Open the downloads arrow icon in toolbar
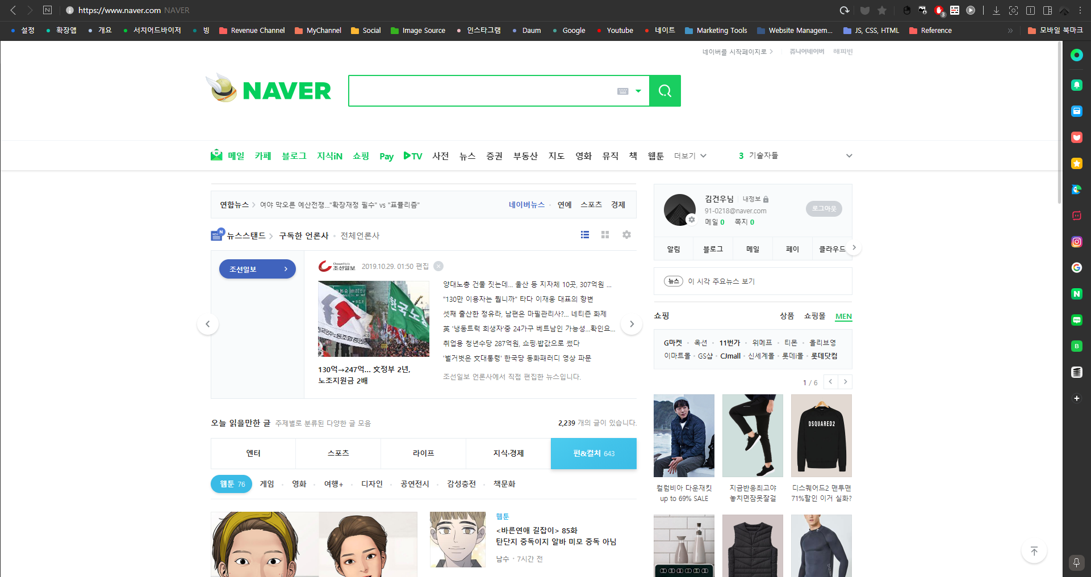The height and width of the screenshot is (577, 1091). (x=996, y=10)
